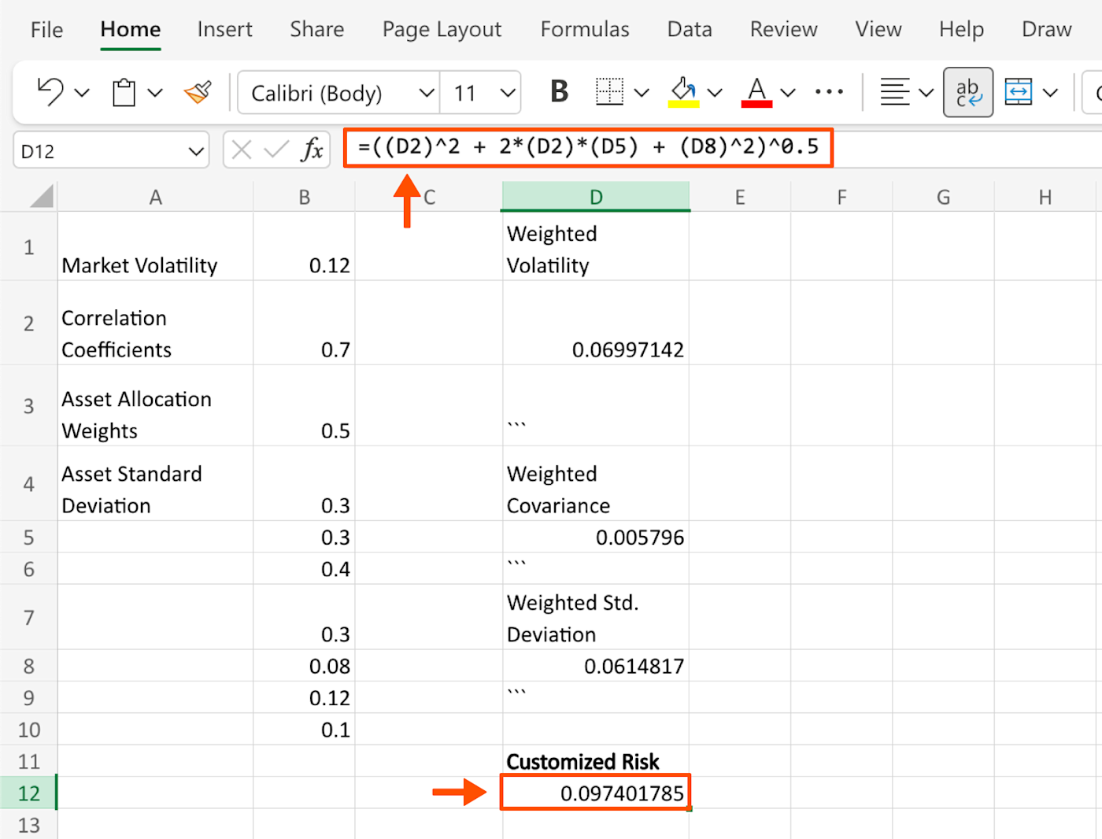Toggle Bold formatting
The width and height of the screenshot is (1102, 839).
pos(559,92)
